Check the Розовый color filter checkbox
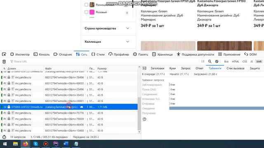This screenshot has height=148, width=264. (x=86, y=12)
